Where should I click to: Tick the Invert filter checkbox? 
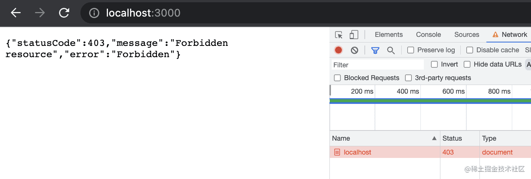[434, 64]
